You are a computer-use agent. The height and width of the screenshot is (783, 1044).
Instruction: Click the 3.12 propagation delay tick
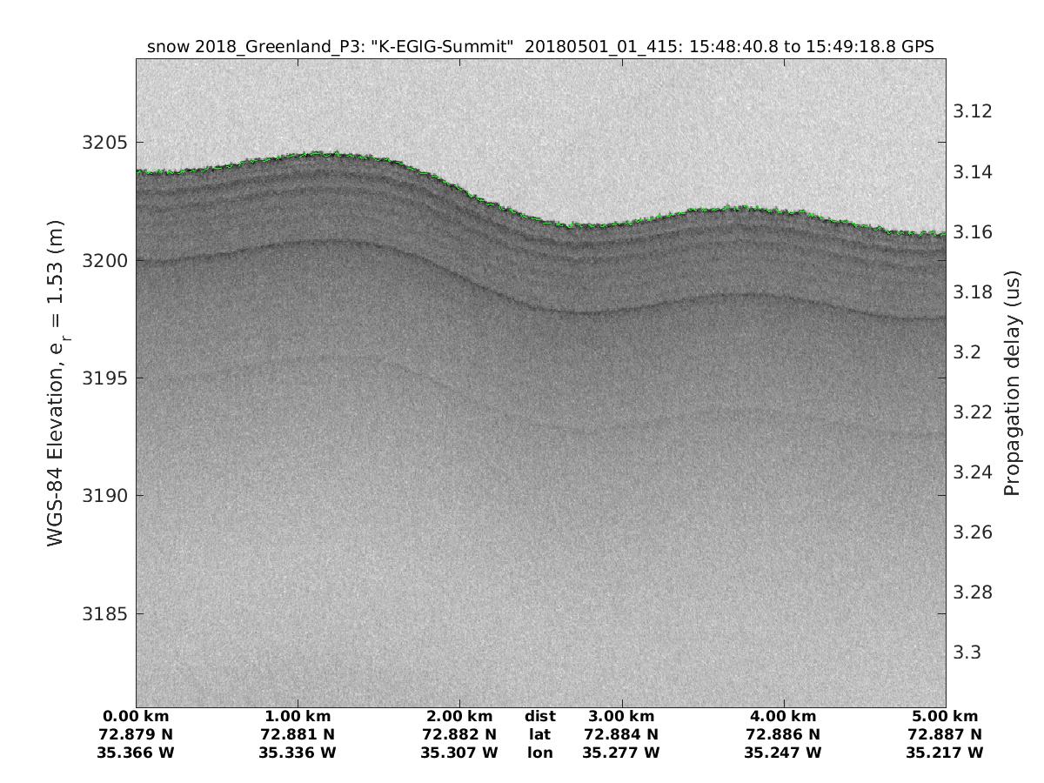[973, 112]
